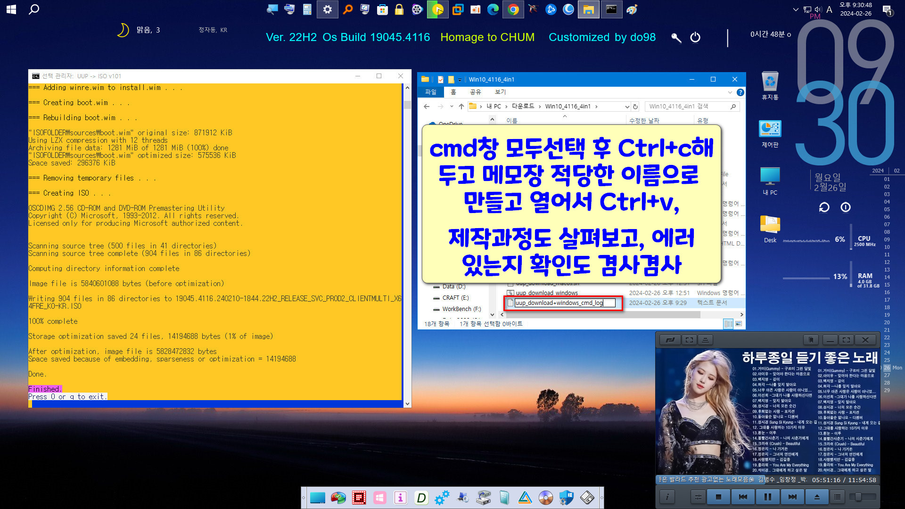The width and height of the screenshot is (905, 509).
Task: Open the Settings gear in the top taskbar
Action: [x=327, y=9]
